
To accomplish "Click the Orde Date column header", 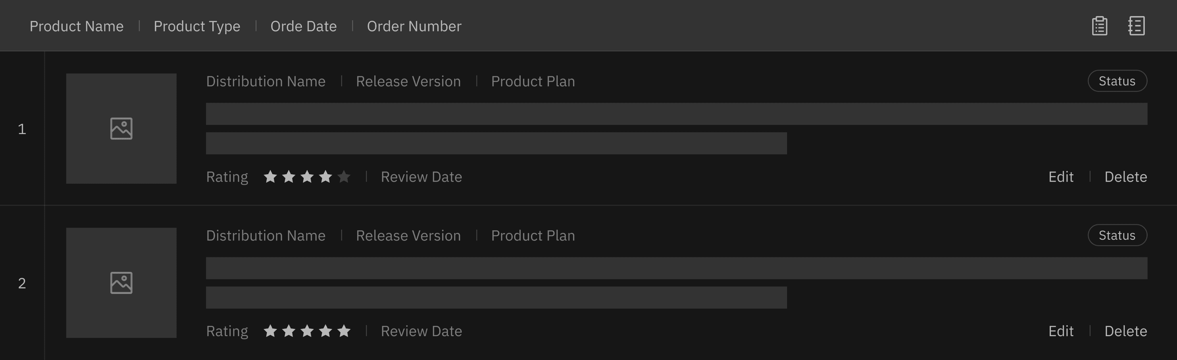I will coord(303,26).
